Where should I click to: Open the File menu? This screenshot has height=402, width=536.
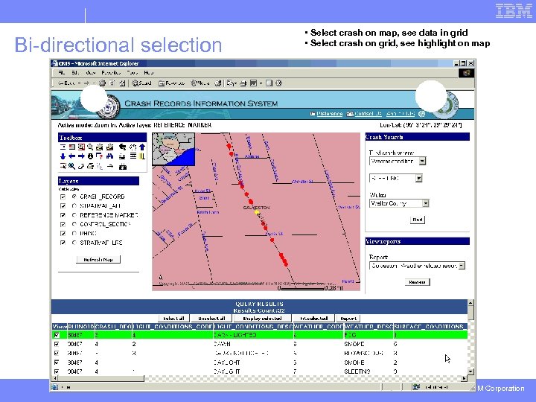(x=62, y=72)
